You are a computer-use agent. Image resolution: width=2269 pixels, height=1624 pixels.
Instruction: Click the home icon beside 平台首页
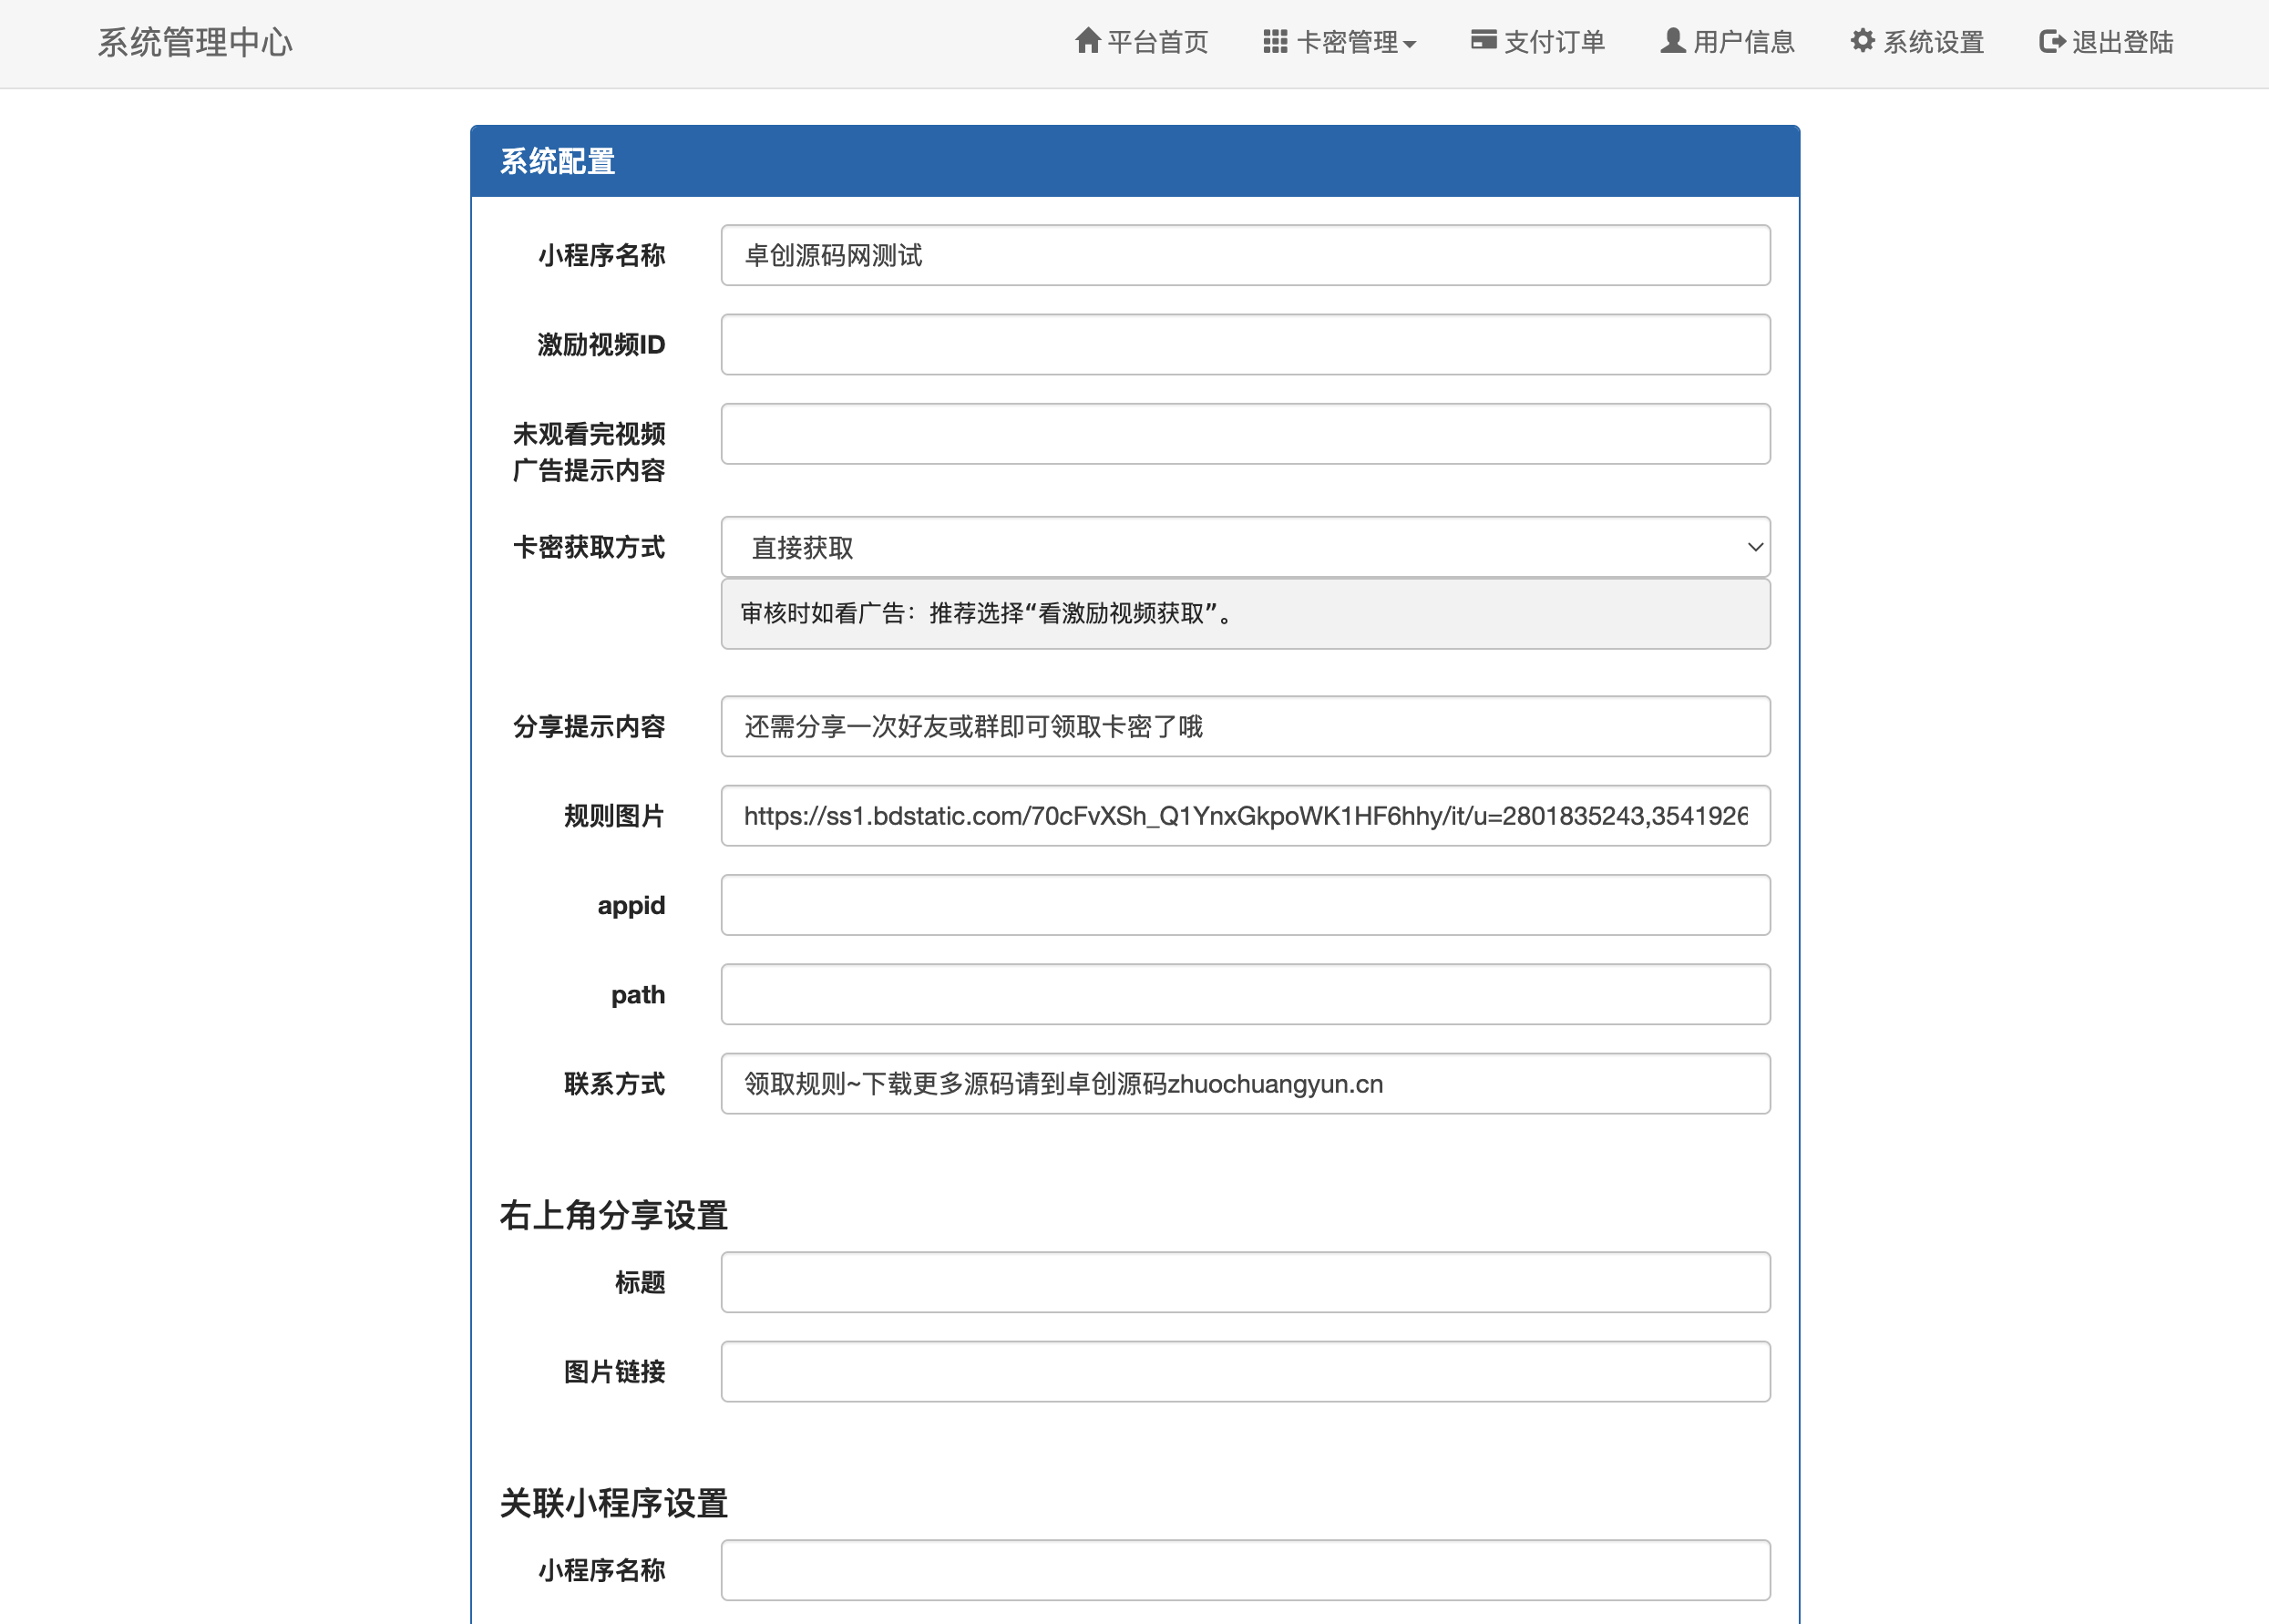[x=1087, y=41]
